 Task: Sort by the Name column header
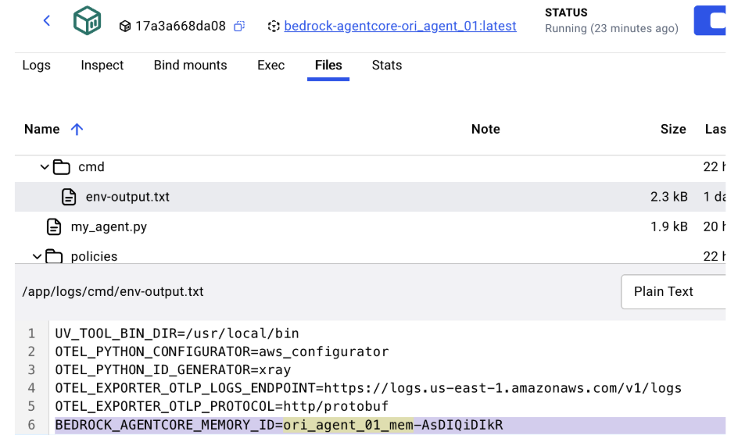[42, 129]
